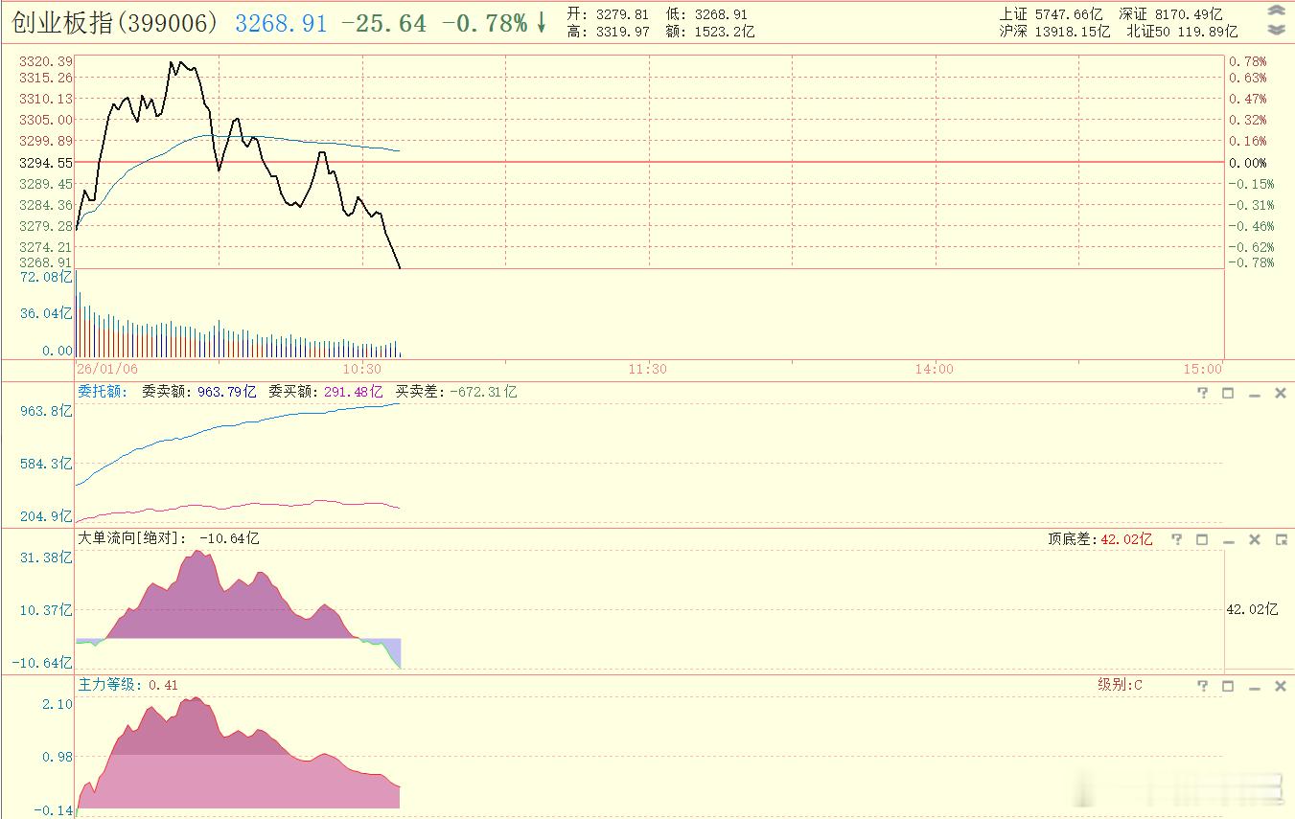
Task: Click the 主力等级 value 0.41
Action: pos(164,685)
